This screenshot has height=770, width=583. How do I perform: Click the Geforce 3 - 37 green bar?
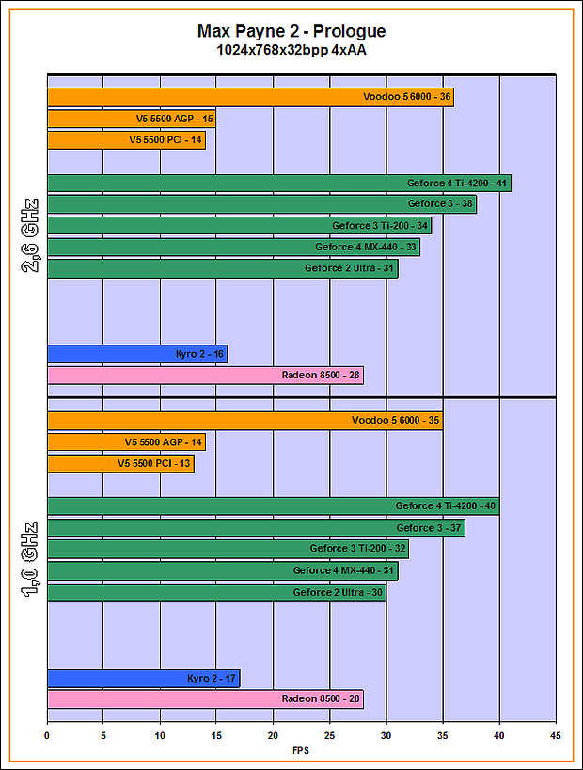[256, 528]
